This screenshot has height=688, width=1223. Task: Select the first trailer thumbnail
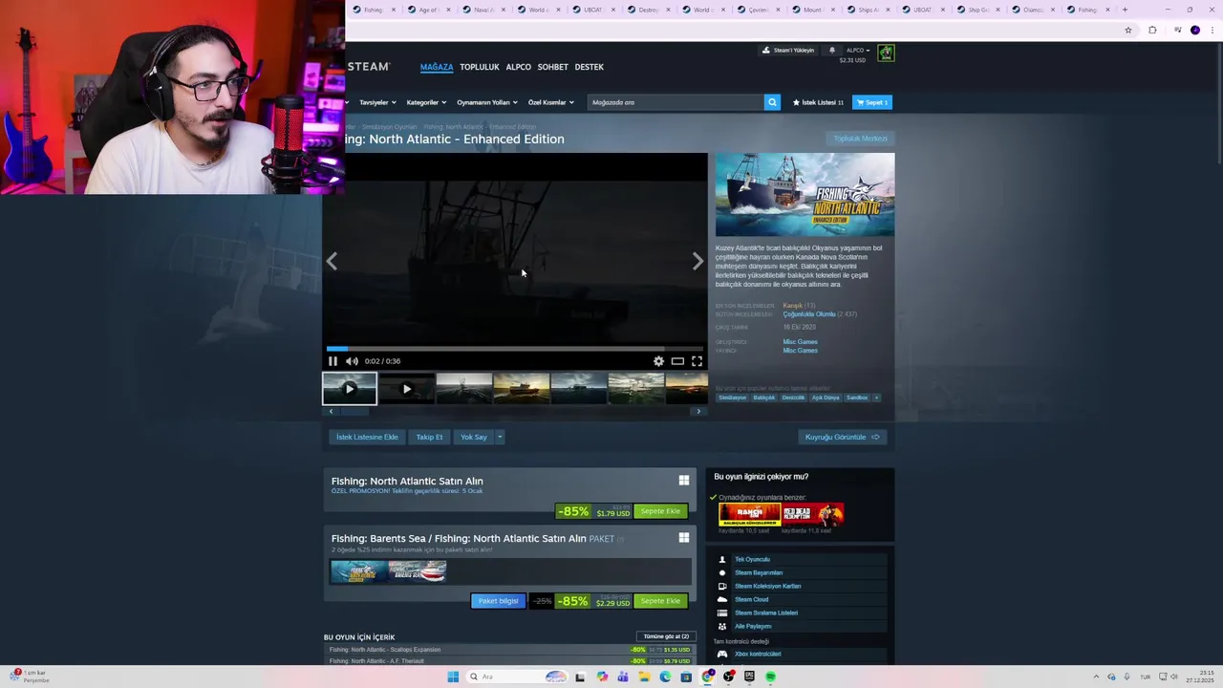coord(350,389)
